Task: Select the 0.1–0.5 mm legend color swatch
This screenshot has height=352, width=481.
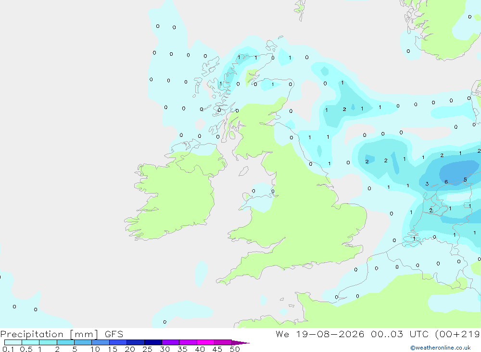Action: pyautogui.click(x=13, y=342)
